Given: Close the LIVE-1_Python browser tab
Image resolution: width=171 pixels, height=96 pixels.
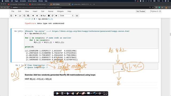Looking at the screenshot, I should (69, 4).
